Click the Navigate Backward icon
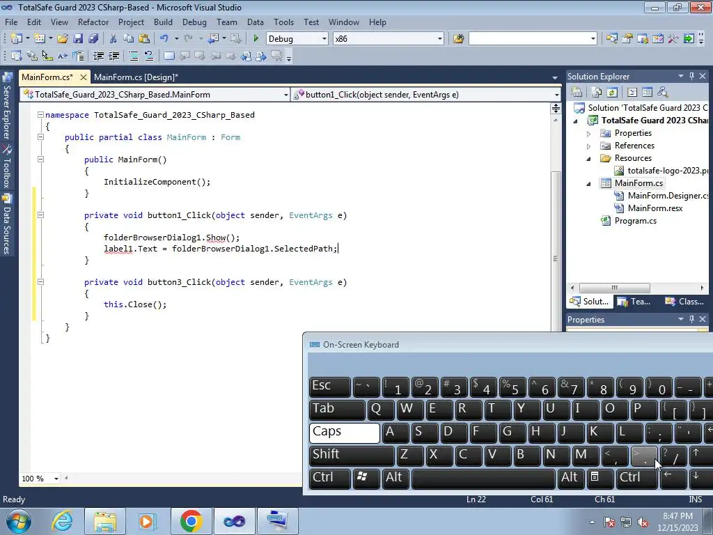The image size is (713, 535). pyautogui.click(x=213, y=39)
